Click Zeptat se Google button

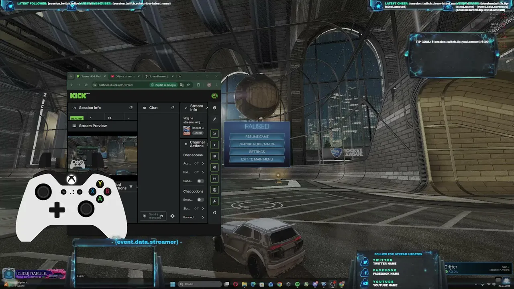(163, 85)
